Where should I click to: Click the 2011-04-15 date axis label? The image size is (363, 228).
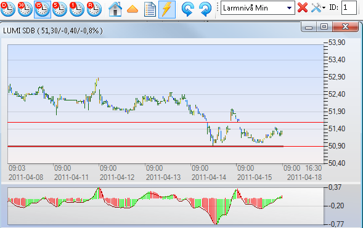point(255,177)
